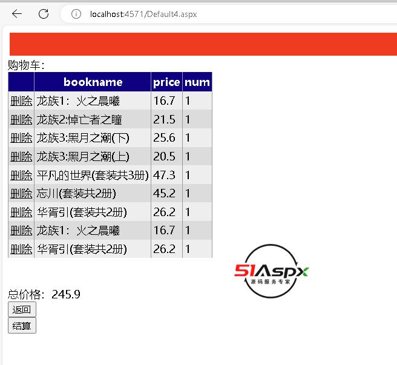The width and height of the screenshot is (397, 365).
Task: View site information icon in address bar
Action: (x=76, y=14)
